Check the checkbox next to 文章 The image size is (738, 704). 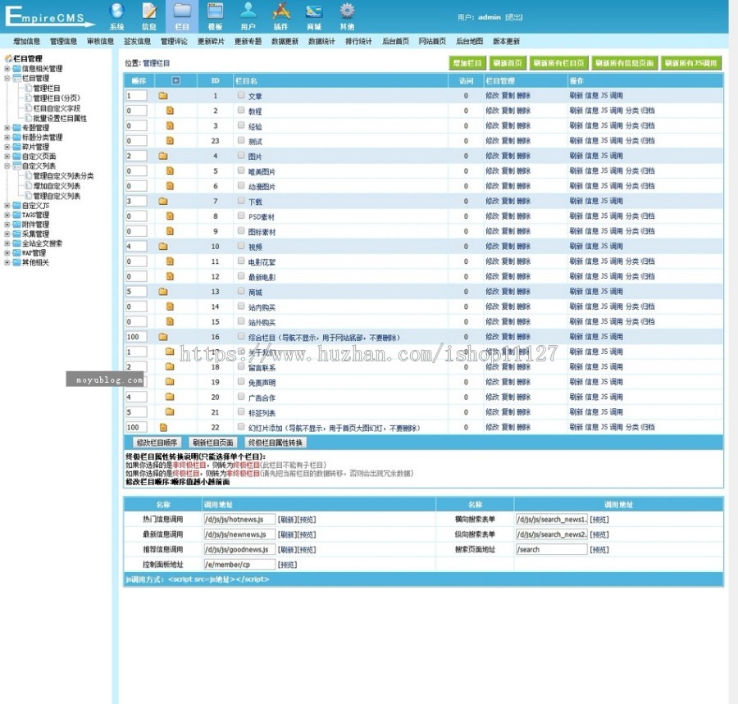tap(241, 96)
